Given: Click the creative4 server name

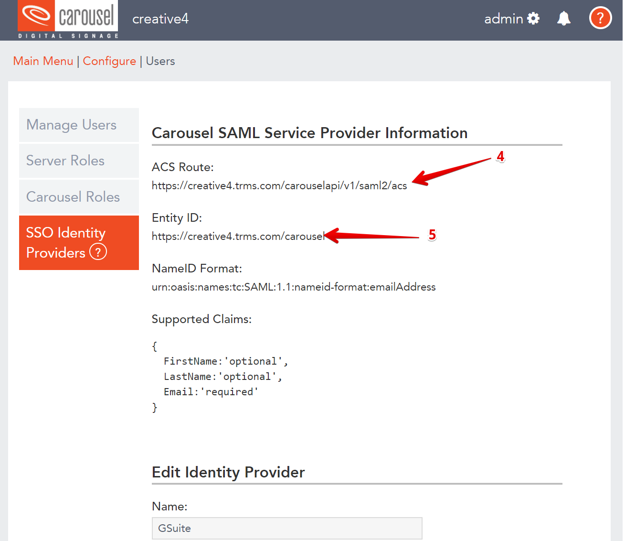Looking at the screenshot, I should point(160,19).
